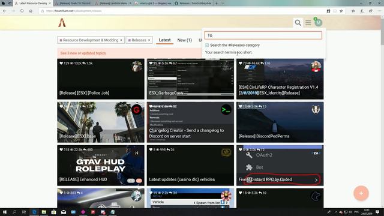Open browser tab list dropdown arrow
Screen dimensions: 384x216
click(223, 3)
